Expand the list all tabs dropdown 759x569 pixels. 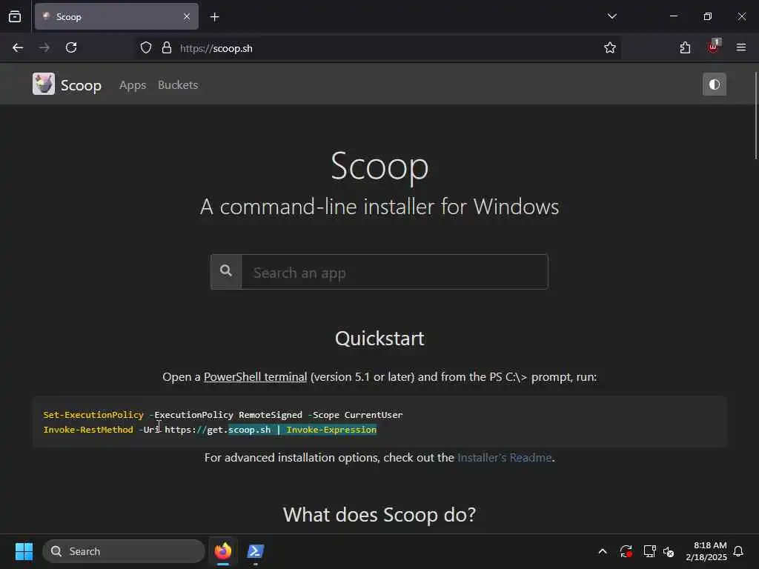pyautogui.click(x=611, y=16)
